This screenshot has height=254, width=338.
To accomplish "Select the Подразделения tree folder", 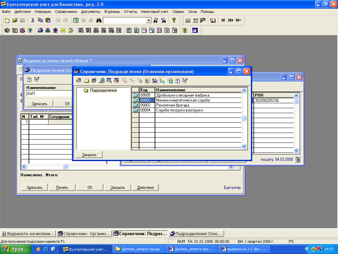I will [x=103, y=90].
